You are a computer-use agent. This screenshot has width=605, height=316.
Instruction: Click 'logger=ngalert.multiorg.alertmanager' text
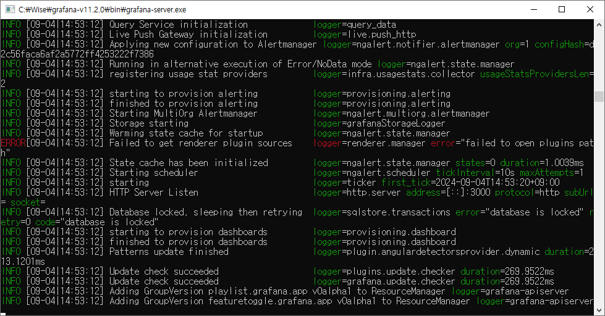[401, 114]
